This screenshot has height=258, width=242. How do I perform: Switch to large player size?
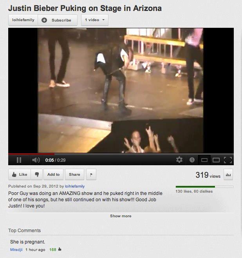(x=216, y=160)
